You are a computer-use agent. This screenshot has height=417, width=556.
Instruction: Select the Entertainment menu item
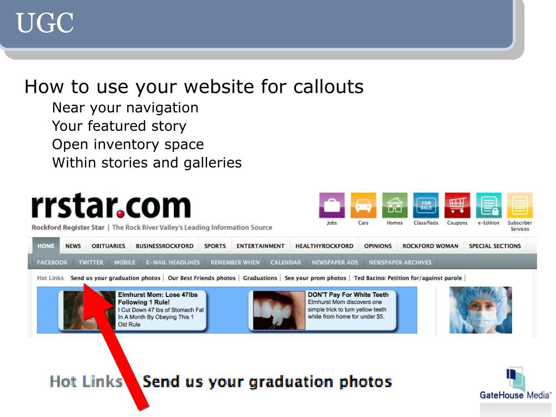[261, 246]
